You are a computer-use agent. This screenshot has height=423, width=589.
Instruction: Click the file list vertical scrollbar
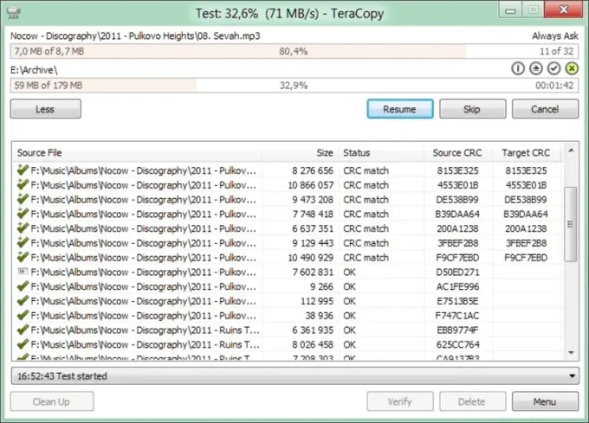pos(571,225)
